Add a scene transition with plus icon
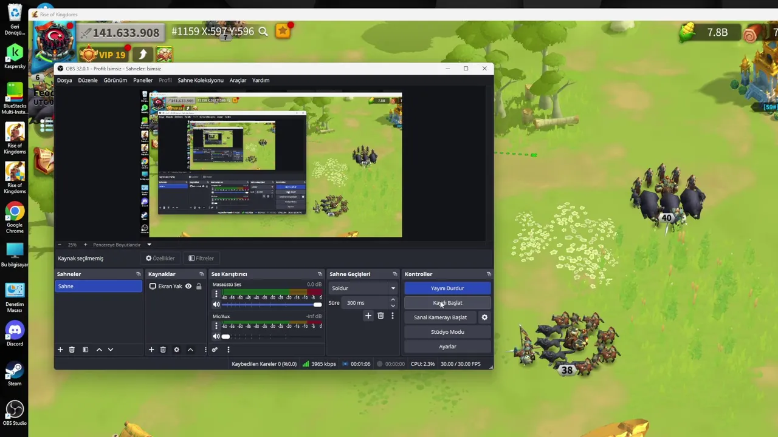Screen dimensions: 778x437 [x=368, y=316]
